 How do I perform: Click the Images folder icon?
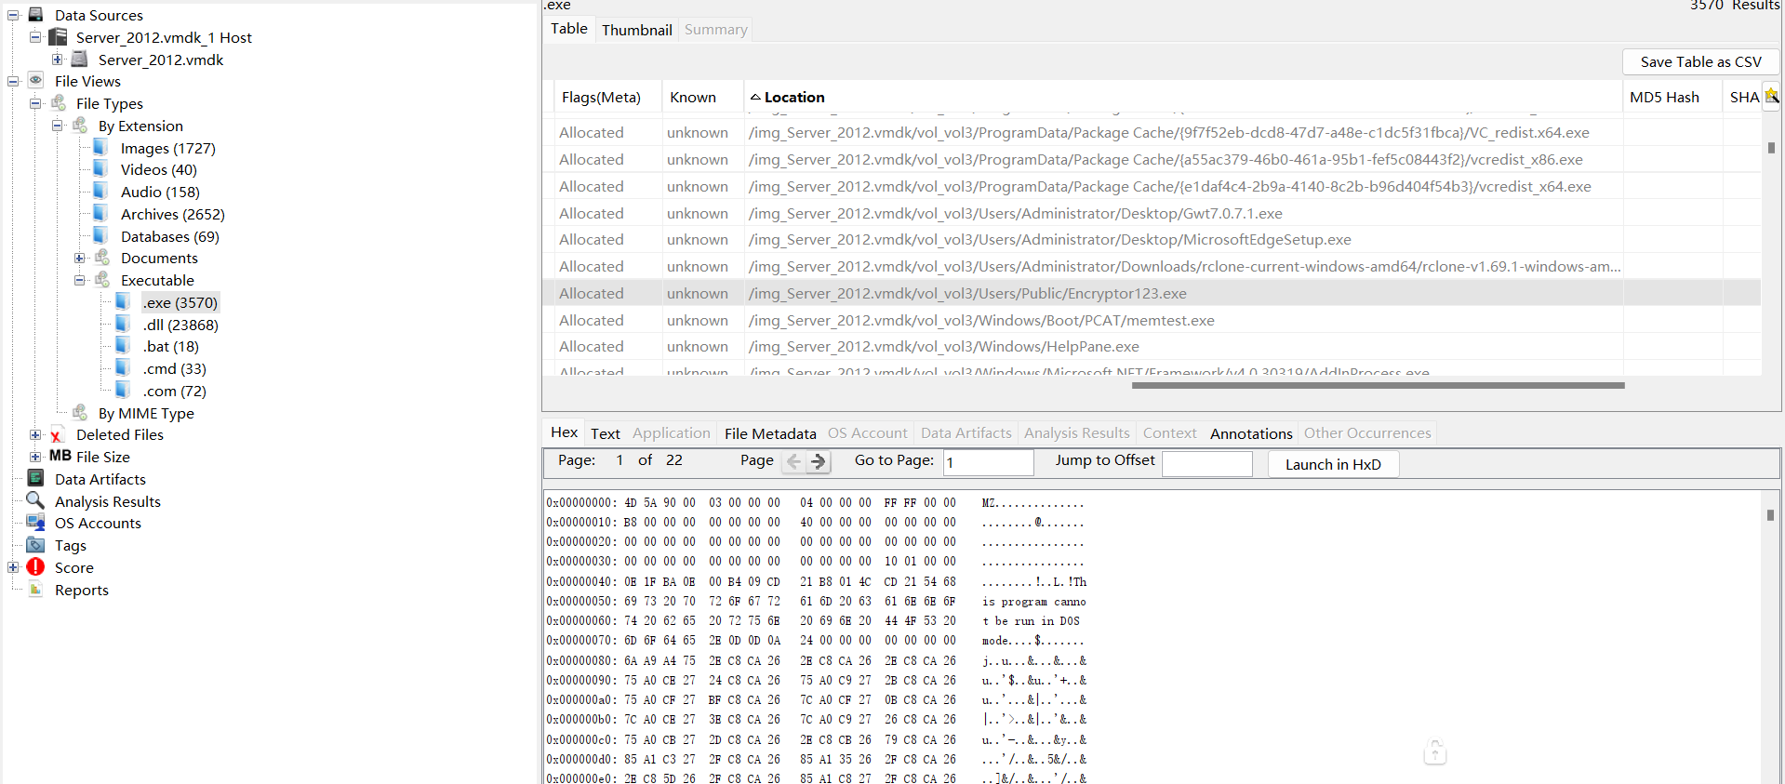pyautogui.click(x=100, y=148)
